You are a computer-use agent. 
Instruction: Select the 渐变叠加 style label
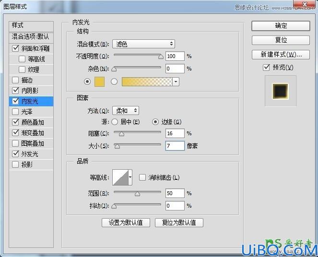[x=33, y=133]
